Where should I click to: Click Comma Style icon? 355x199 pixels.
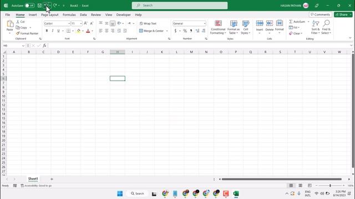191,31
